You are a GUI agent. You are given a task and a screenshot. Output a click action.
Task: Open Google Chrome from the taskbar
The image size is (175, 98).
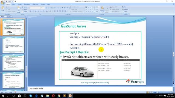tap(59, 96)
